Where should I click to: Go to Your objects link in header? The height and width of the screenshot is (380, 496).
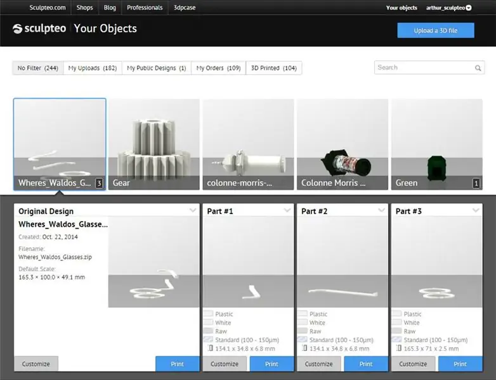[401, 8]
